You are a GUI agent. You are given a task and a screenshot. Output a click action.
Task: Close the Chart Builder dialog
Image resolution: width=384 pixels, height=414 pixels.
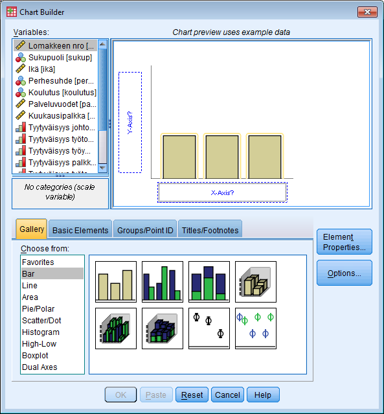pyautogui.click(x=367, y=12)
